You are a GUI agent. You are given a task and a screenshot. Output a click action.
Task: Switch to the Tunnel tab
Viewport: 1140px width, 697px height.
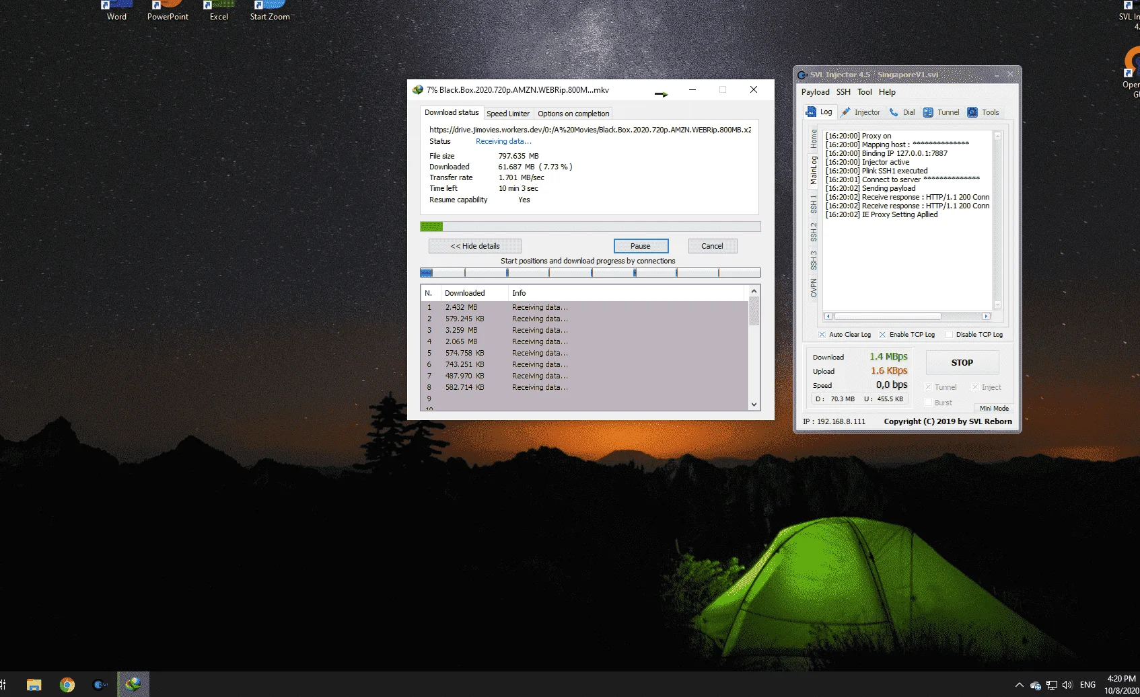(x=941, y=112)
